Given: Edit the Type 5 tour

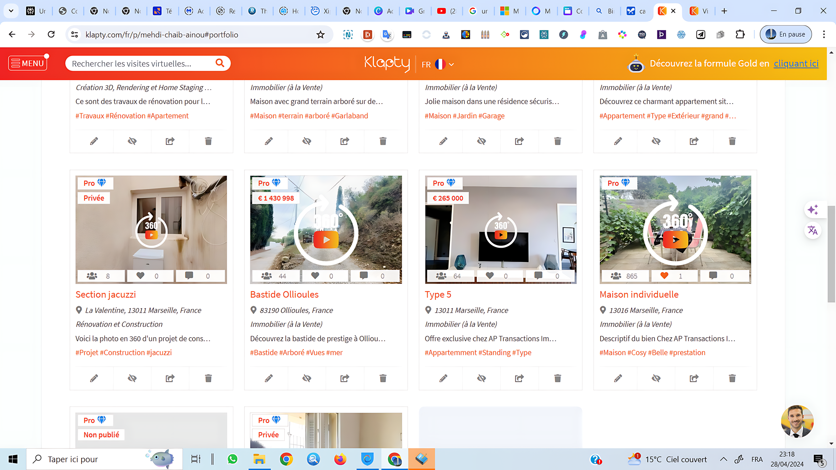Looking at the screenshot, I should (443, 378).
